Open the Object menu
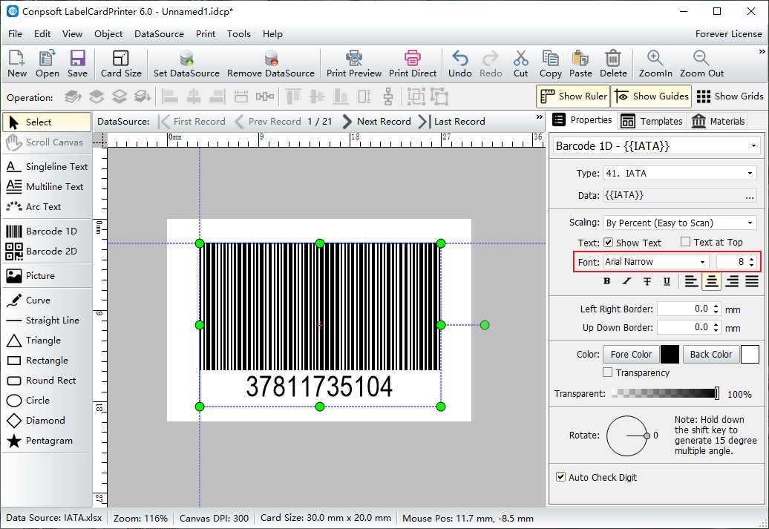Image resolution: width=769 pixels, height=529 pixels. [x=108, y=34]
